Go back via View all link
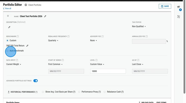 (7, 9)
